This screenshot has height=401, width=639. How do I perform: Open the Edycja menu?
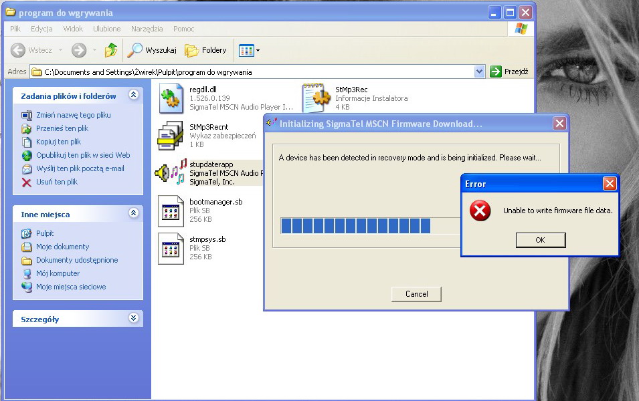pyautogui.click(x=41, y=29)
